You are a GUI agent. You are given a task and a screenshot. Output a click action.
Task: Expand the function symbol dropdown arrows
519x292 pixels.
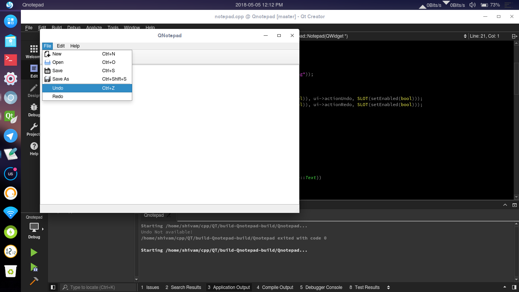point(465,36)
